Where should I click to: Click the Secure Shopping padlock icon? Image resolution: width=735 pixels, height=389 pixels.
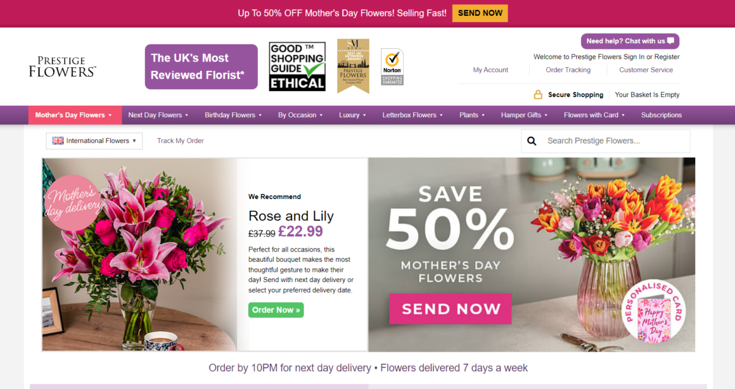[x=538, y=94]
